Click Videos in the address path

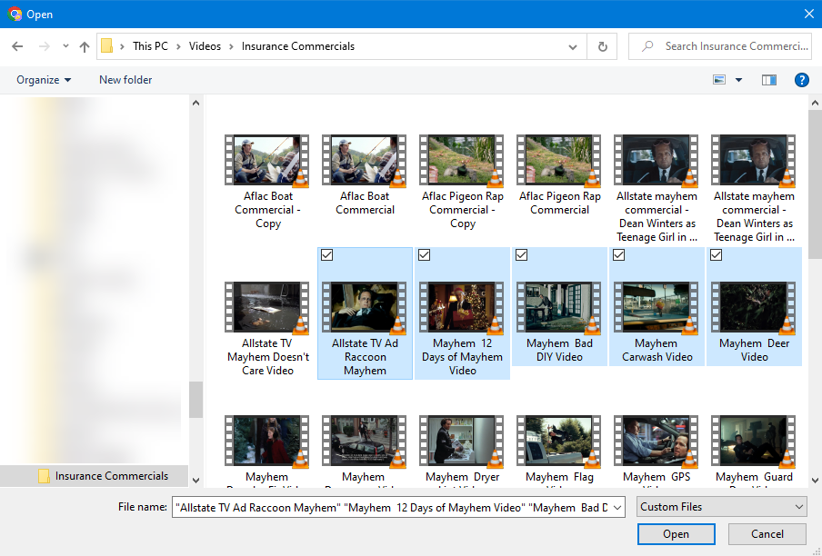205,46
